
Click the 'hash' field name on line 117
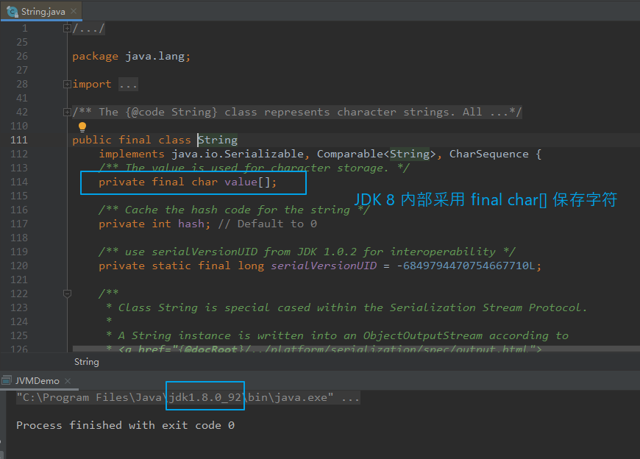pyautogui.click(x=191, y=224)
